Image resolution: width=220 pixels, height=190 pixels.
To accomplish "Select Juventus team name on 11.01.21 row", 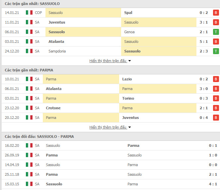I will [x=57, y=22].
